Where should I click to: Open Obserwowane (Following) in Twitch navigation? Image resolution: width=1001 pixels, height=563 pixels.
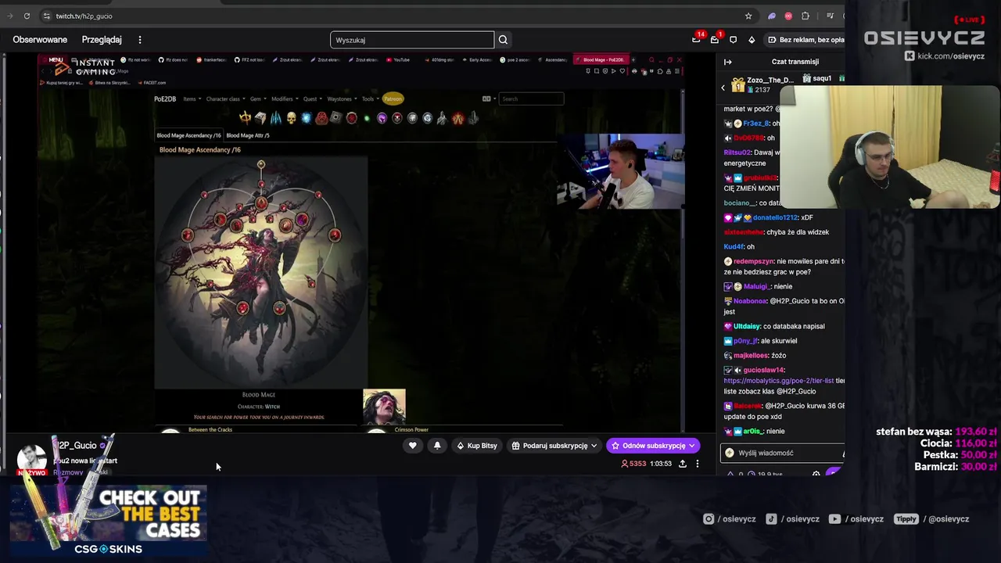coord(40,40)
